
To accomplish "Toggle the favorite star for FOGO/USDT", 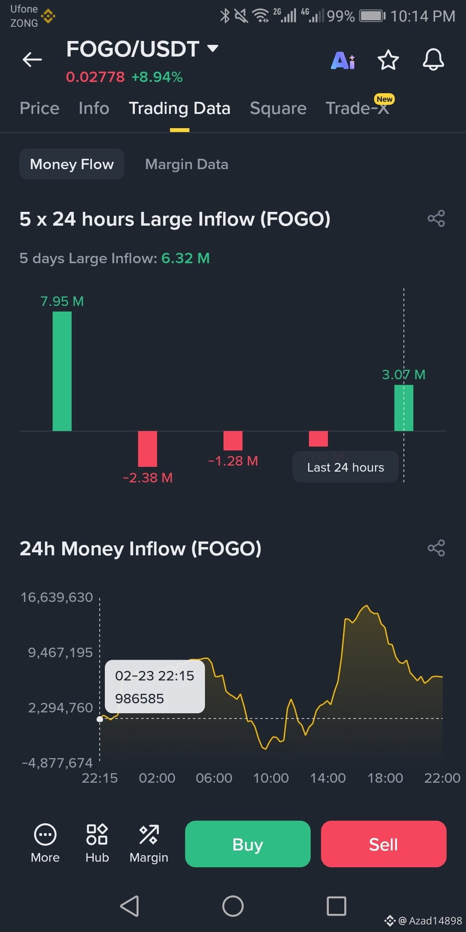I will (388, 60).
